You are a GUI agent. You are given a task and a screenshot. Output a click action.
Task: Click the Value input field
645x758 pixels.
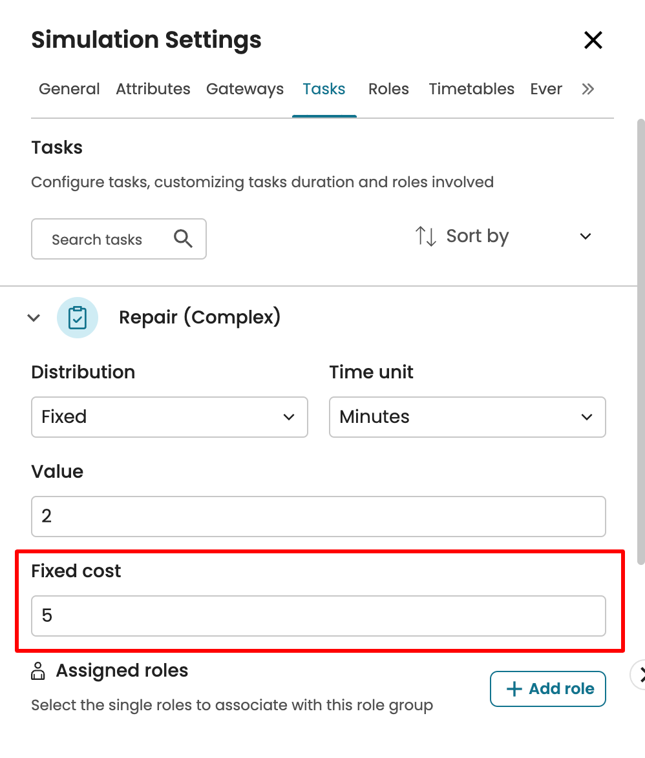[318, 517]
